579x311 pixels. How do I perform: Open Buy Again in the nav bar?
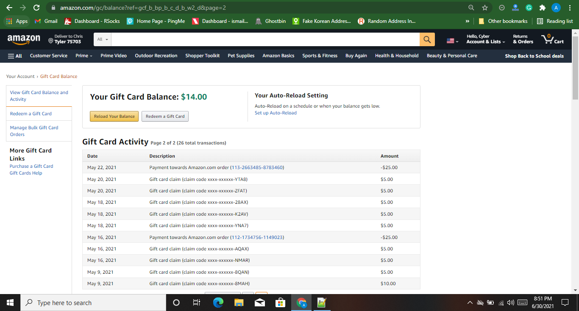pos(356,56)
